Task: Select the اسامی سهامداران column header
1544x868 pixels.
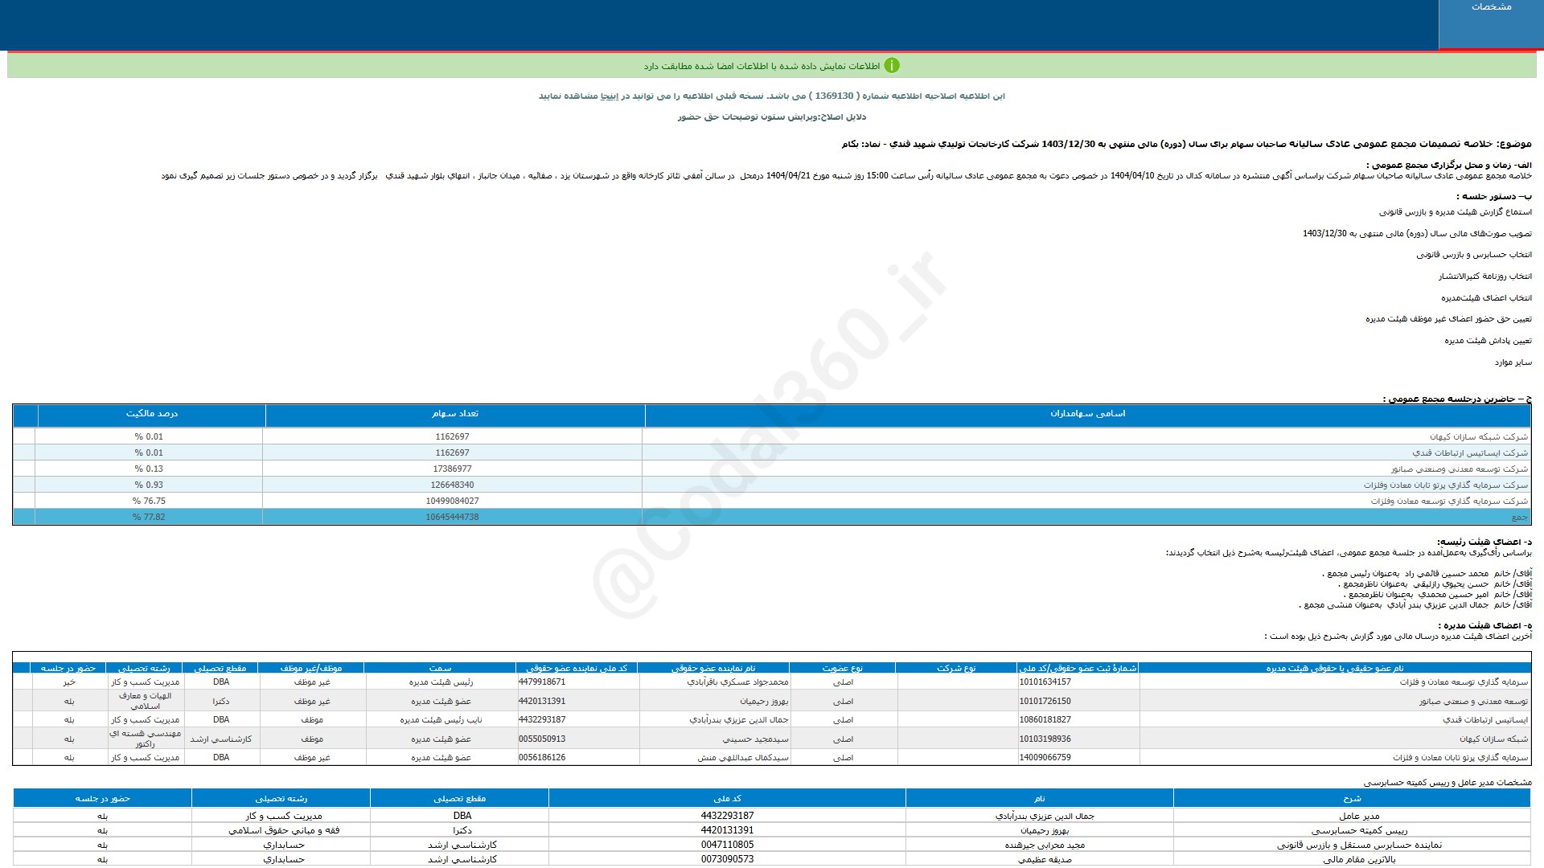Action: click(x=1087, y=414)
